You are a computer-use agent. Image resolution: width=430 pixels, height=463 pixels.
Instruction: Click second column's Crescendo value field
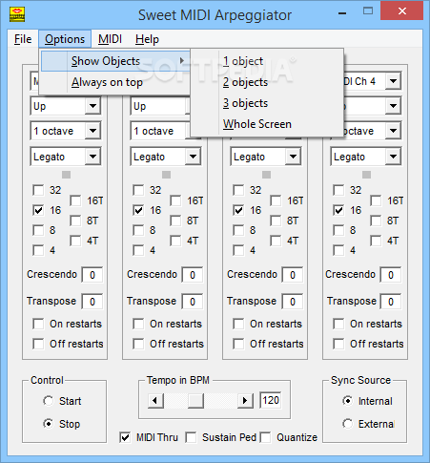click(193, 275)
